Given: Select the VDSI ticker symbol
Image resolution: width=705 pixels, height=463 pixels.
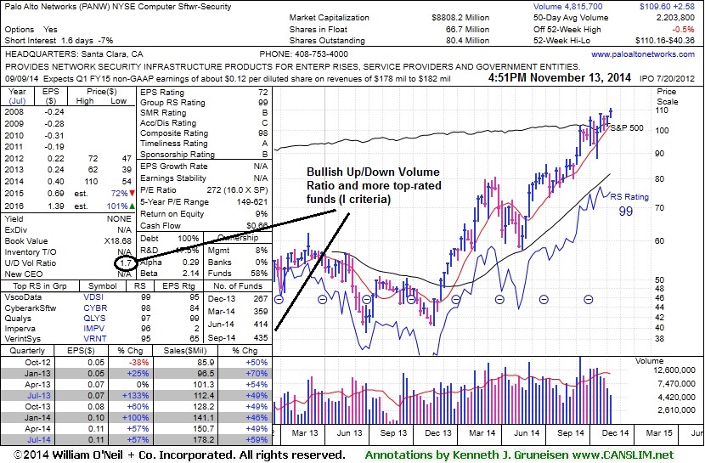Looking at the screenshot, I should coord(93,297).
